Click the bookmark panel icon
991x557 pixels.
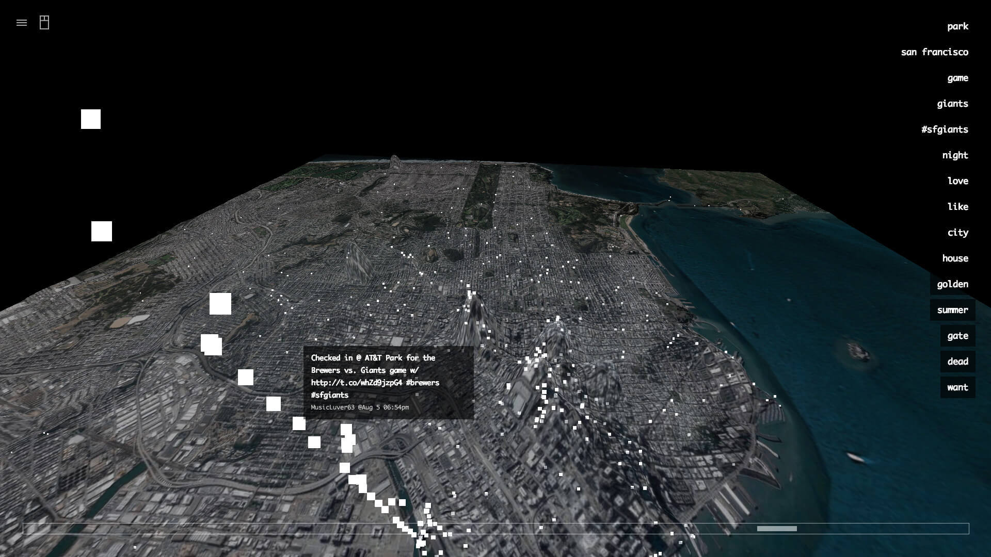click(x=44, y=23)
